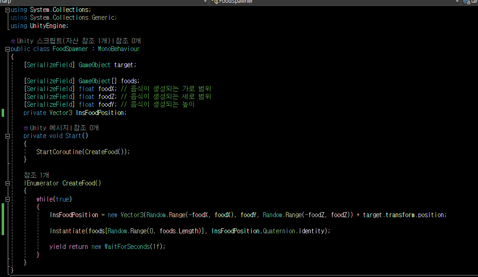Open the FoodSpawner type dropdown arrow
Screen dimensions: 478x277
click(x=457, y=2)
